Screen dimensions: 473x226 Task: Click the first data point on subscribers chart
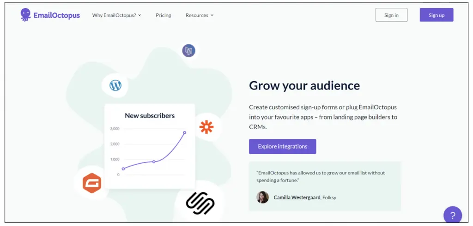[123, 169]
